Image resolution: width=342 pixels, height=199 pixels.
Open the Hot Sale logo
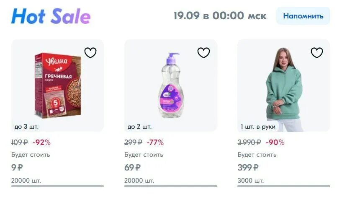51,16
